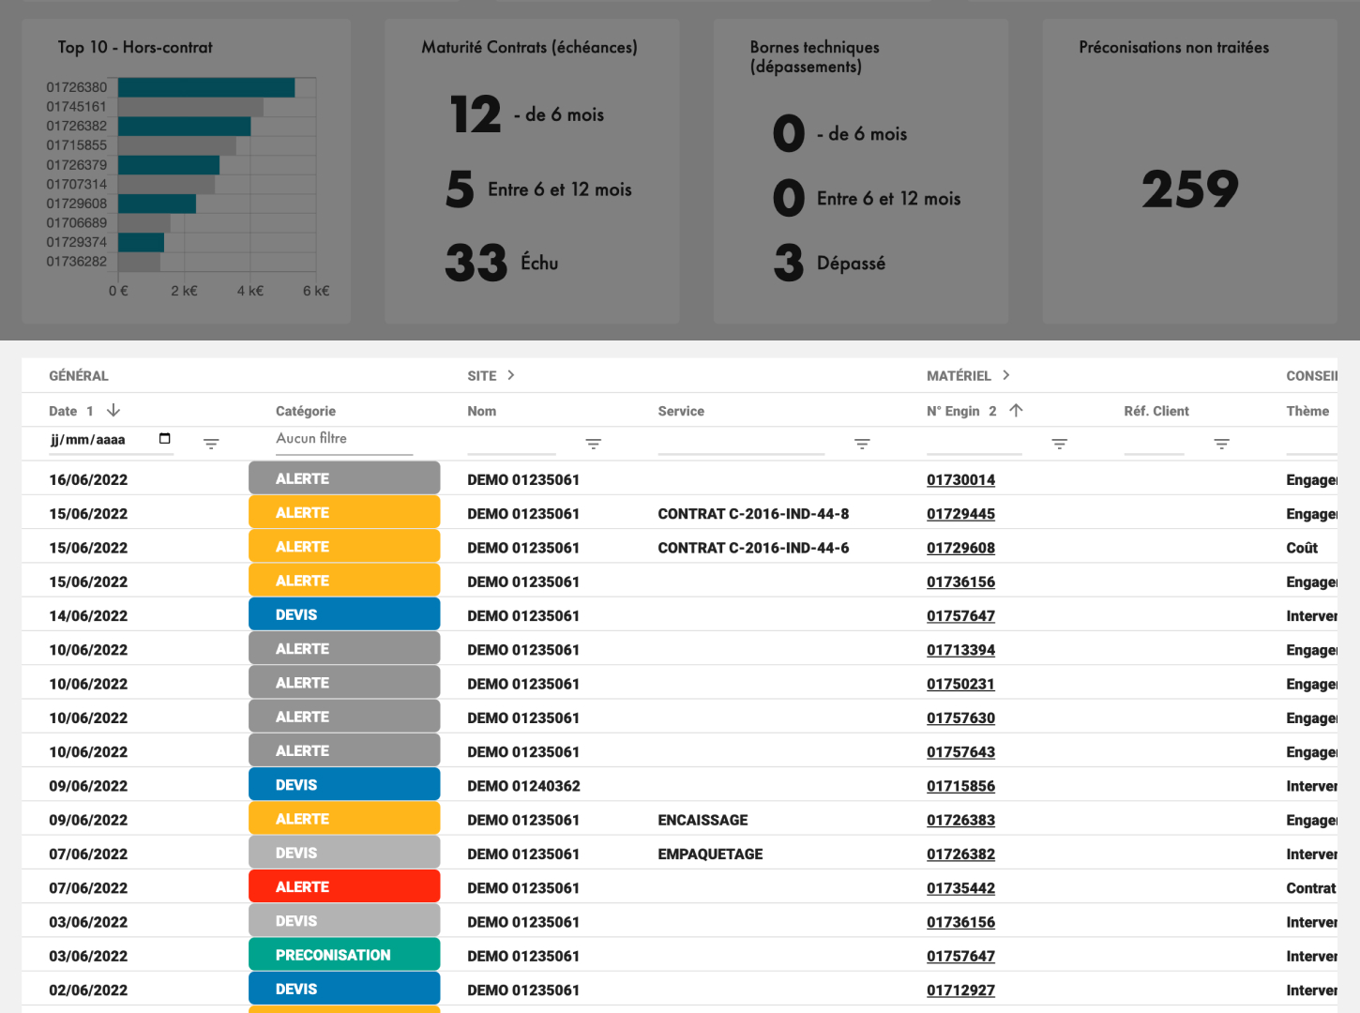The image size is (1360, 1013).
Task: Expand the SITE column group
Action: pos(511,375)
